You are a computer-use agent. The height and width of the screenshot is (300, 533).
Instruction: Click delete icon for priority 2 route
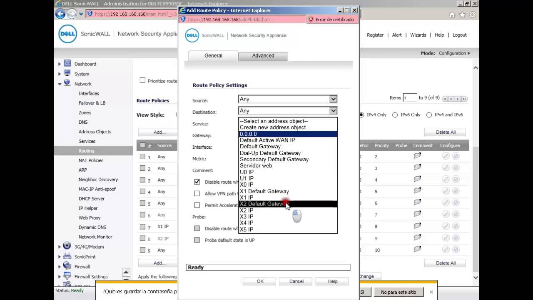pos(456,156)
